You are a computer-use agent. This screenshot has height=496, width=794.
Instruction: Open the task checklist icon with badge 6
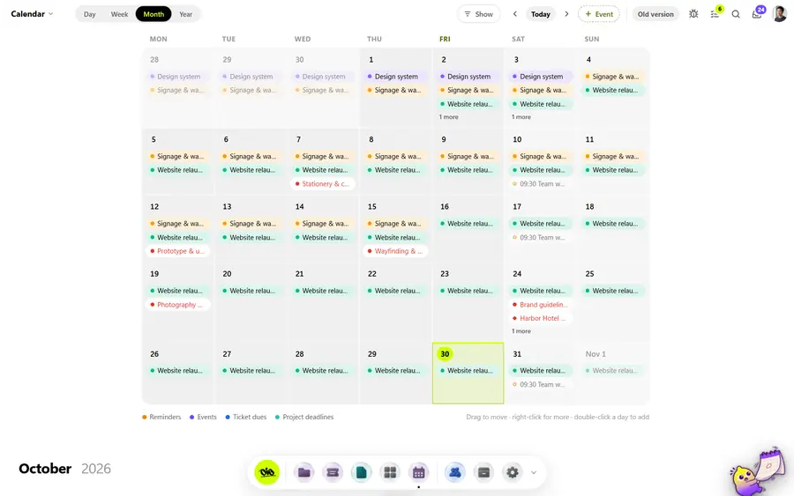point(715,14)
